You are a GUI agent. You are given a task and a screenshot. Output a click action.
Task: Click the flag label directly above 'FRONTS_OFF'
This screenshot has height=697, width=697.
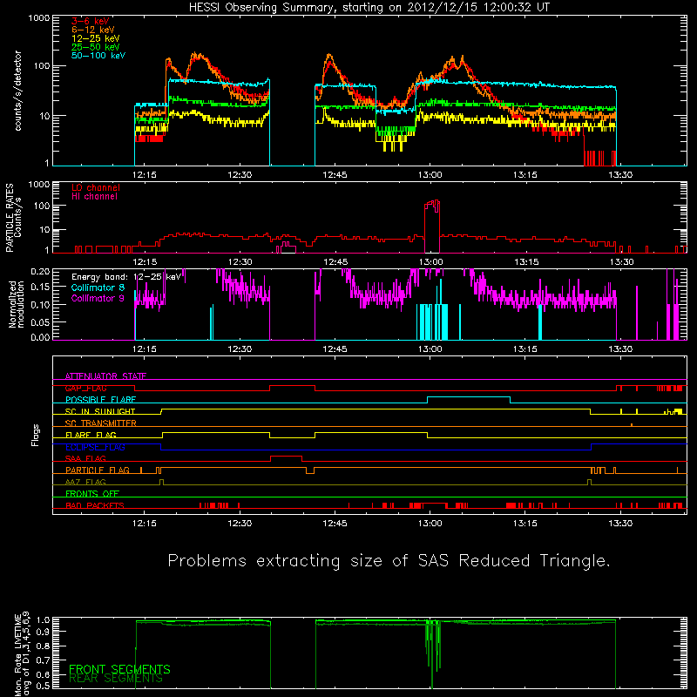(x=85, y=482)
